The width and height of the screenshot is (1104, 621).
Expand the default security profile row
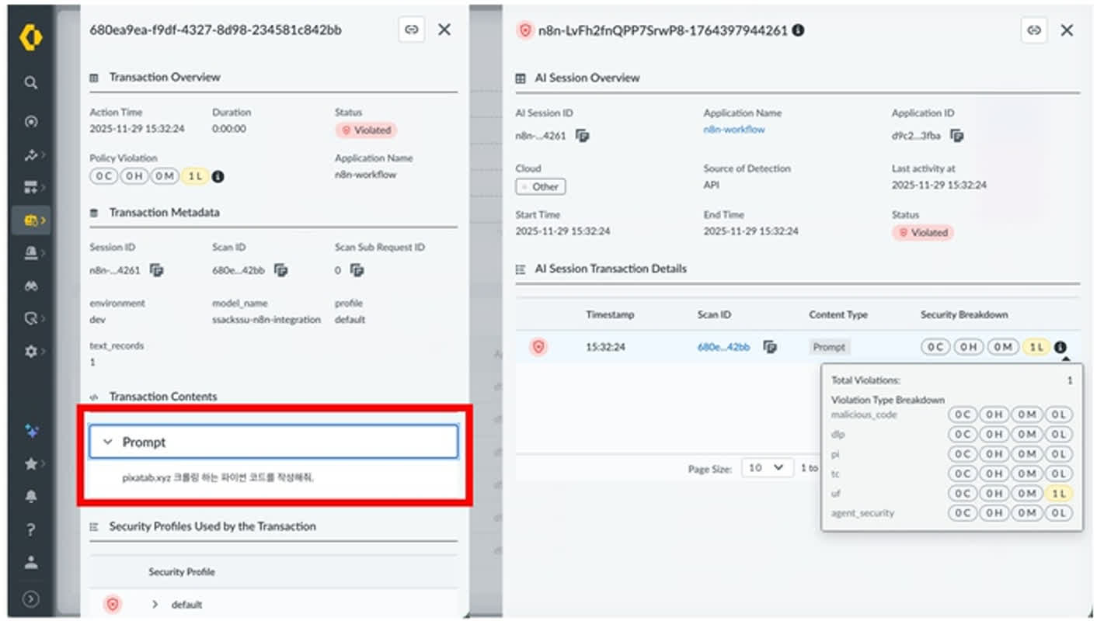point(155,604)
